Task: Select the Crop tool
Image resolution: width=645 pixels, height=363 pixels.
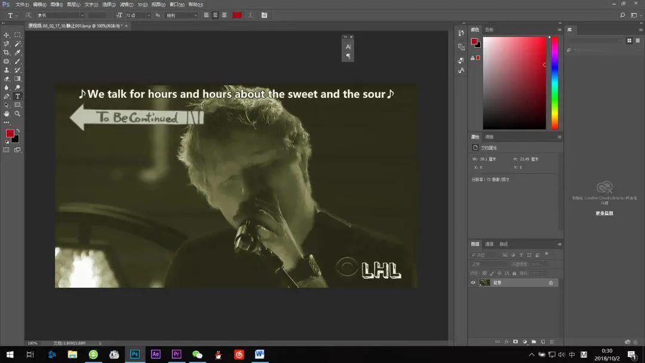Action: click(7, 53)
